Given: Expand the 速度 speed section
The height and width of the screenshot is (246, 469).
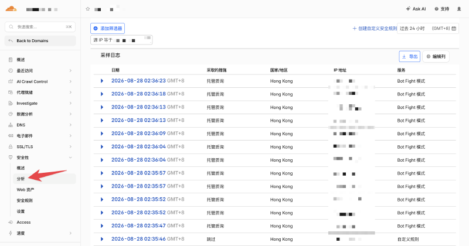Looking at the screenshot, I should click(x=70, y=233).
